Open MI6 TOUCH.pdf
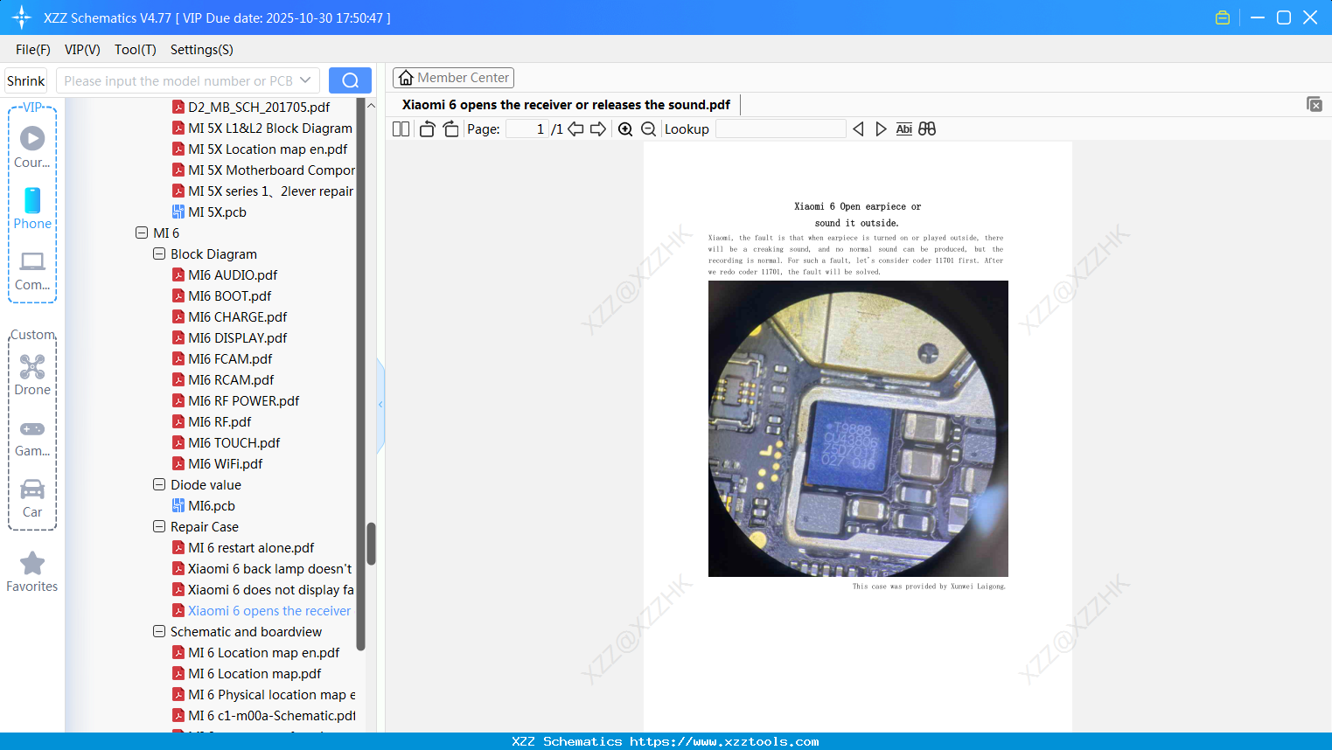 [x=234, y=443]
